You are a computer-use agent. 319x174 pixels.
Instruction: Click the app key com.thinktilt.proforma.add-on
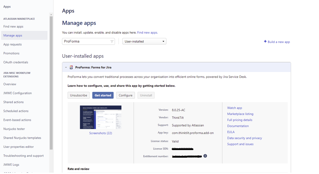point(193,133)
